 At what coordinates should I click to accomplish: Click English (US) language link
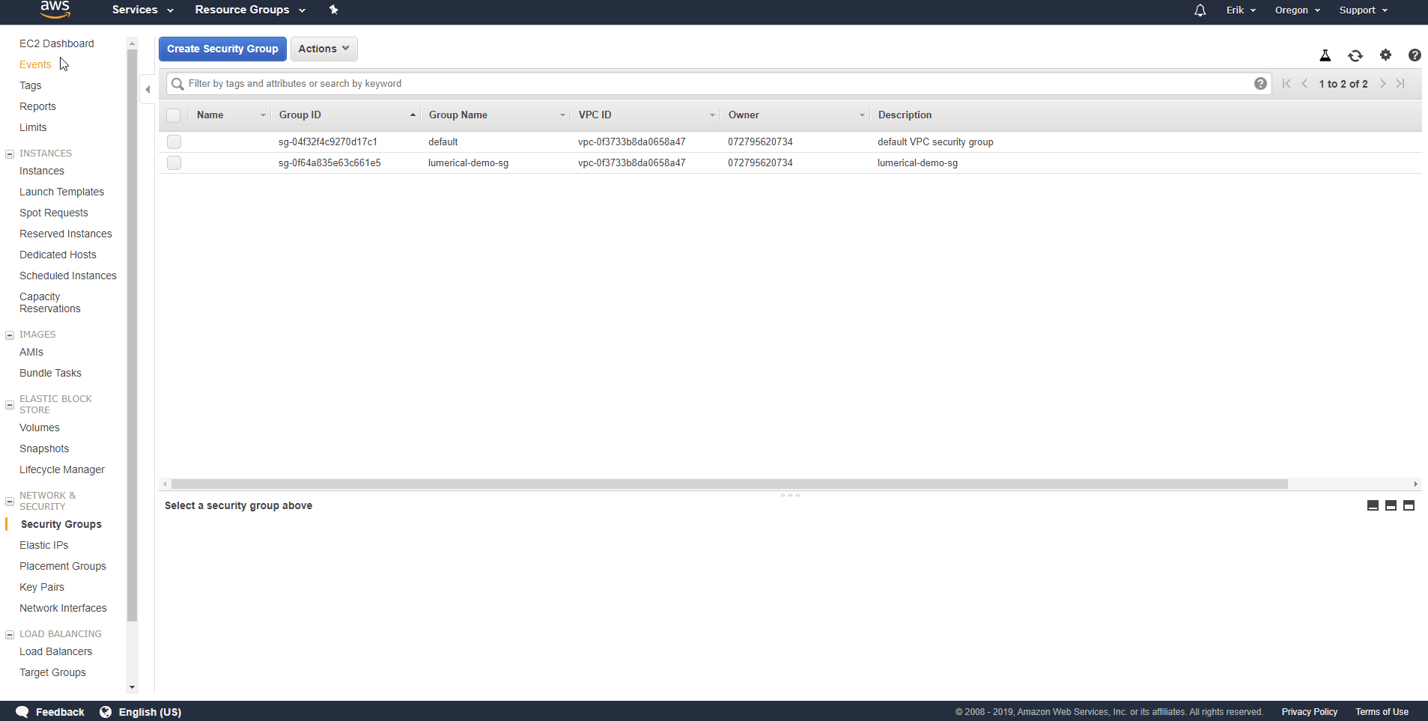150,712
